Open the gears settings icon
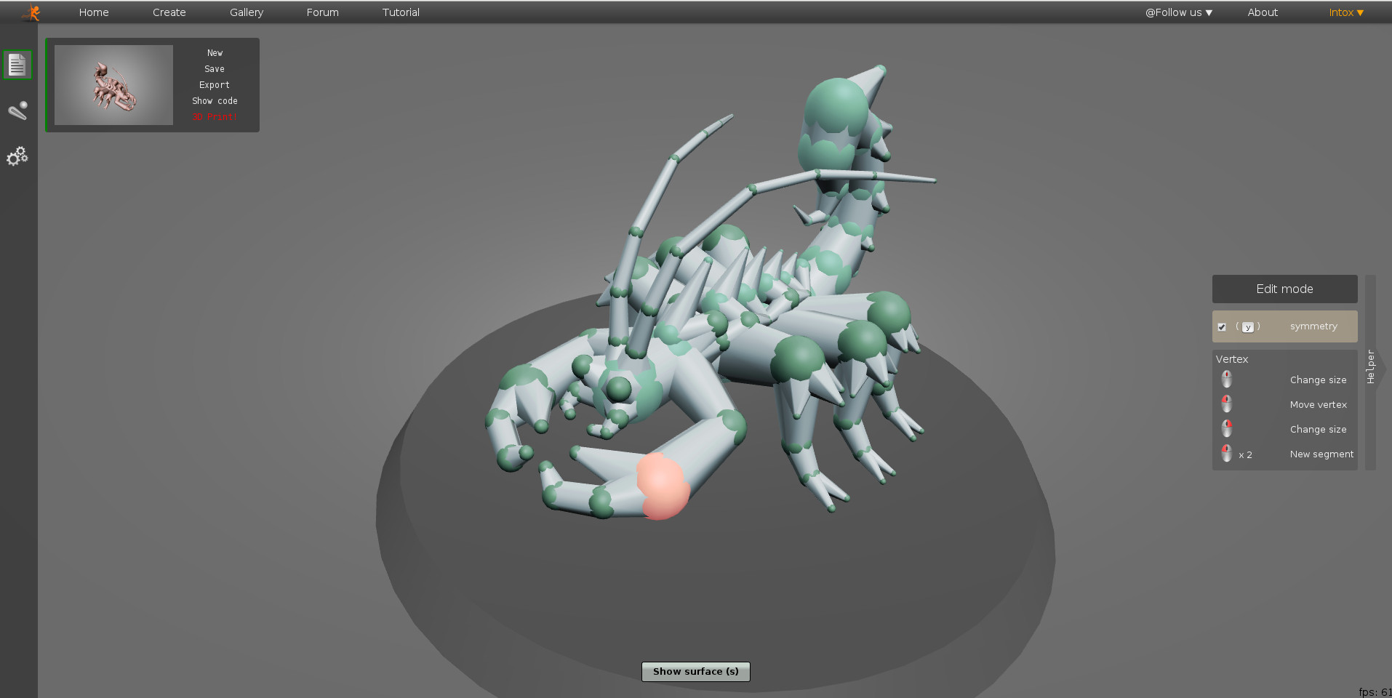The height and width of the screenshot is (698, 1392). point(17,156)
